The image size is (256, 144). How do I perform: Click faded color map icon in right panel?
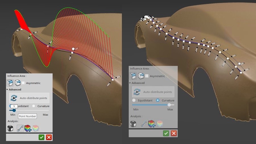(160, 124)
